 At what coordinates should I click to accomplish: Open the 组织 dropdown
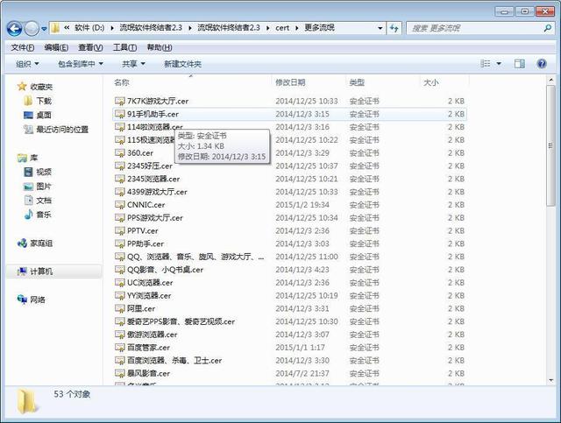[27, 64]
